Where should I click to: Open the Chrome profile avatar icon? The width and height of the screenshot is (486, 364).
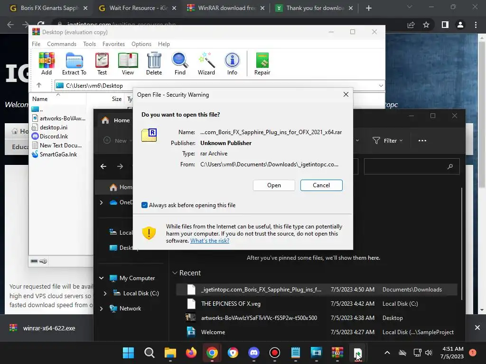[x=460, y=25]
